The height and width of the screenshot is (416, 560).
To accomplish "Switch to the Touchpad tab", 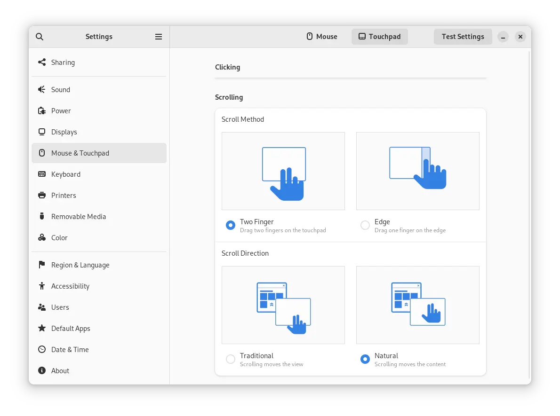I will [379, 37].
